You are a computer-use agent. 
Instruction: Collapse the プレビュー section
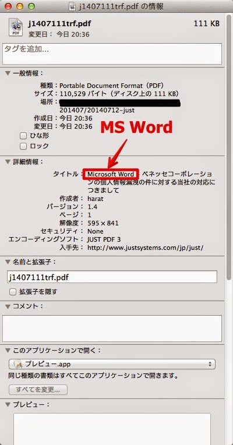8,405
